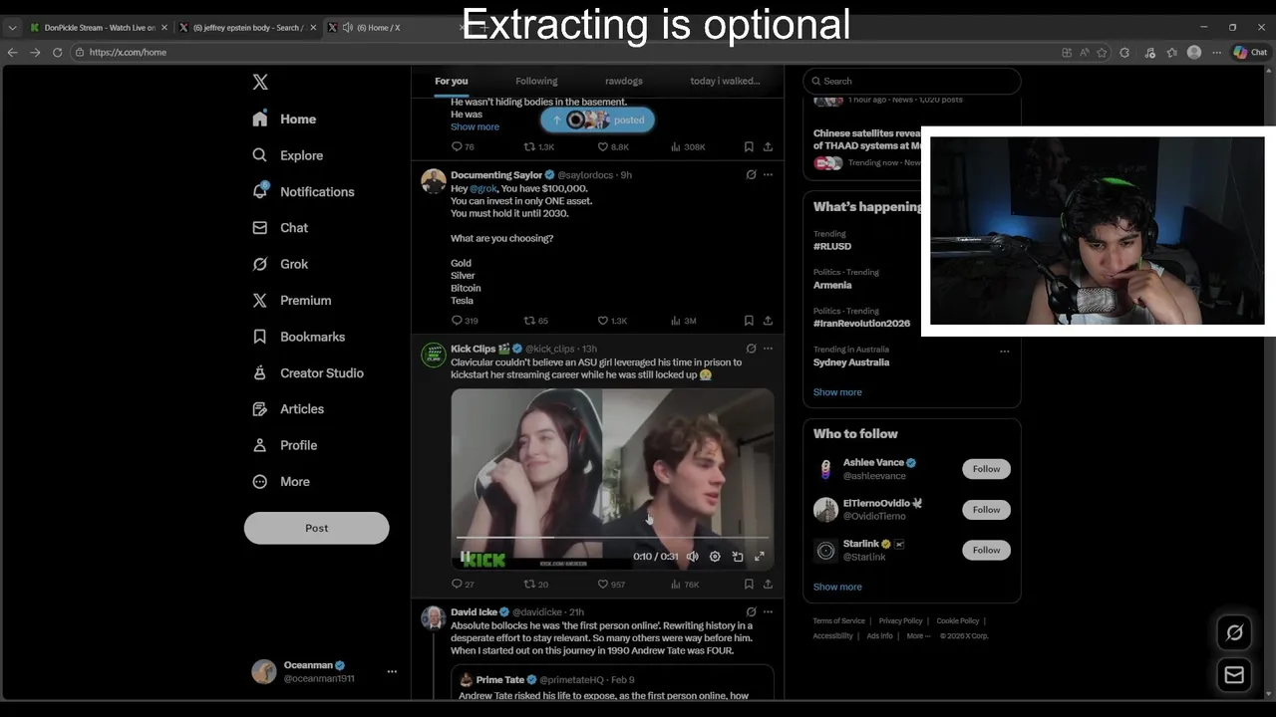Switch to the rawdogs tab
The height and width of the screenshot is (717, 1276).
coord(623,81)
